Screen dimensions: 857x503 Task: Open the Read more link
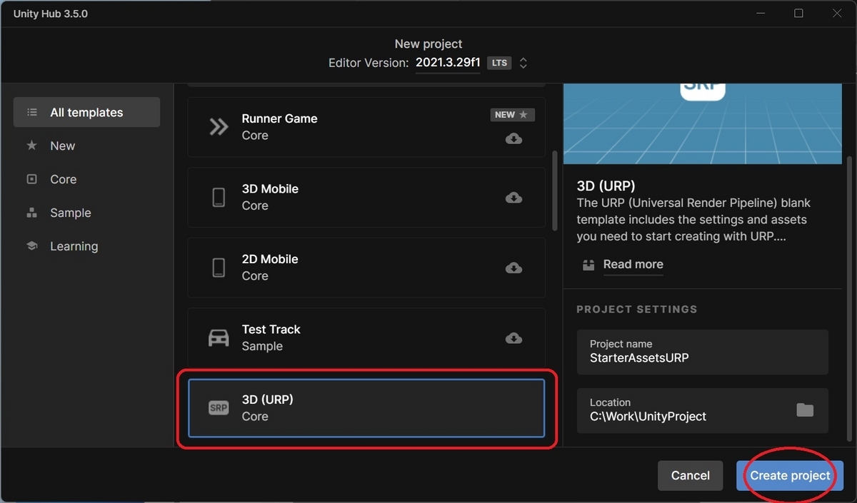coord(633,264)
